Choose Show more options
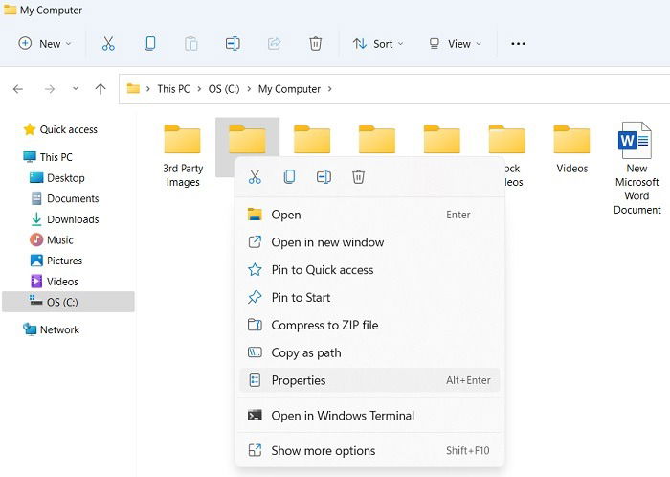The image size is (670, 477). [369, 450]
